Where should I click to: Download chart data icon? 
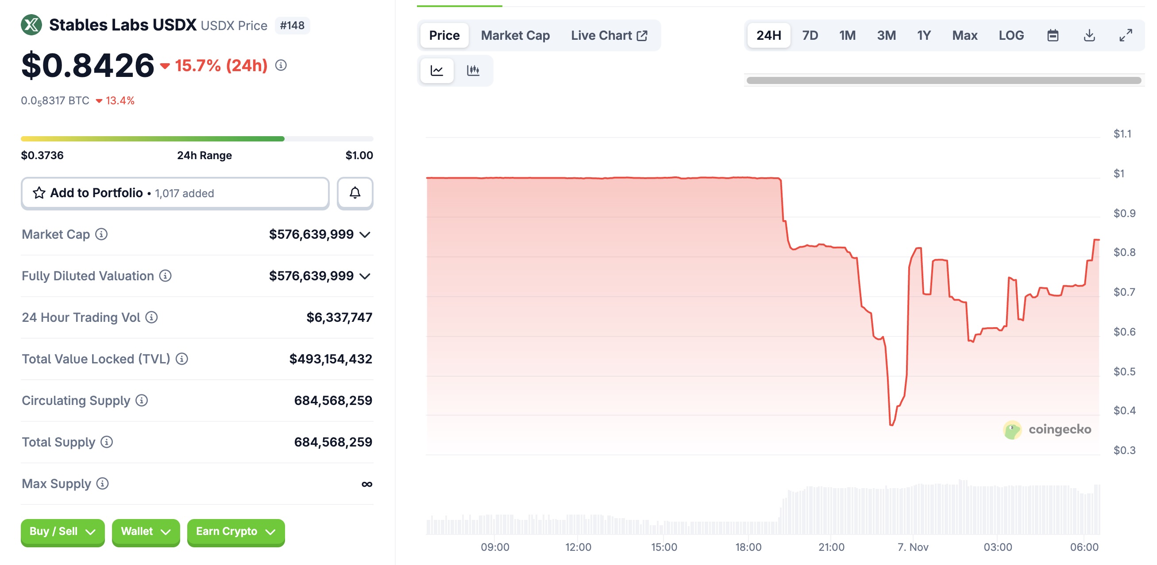point(1089,35)
